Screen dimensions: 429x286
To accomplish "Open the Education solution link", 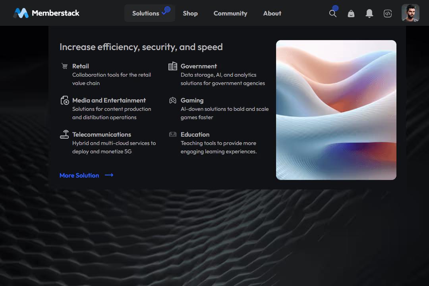I will click(195, 134).
